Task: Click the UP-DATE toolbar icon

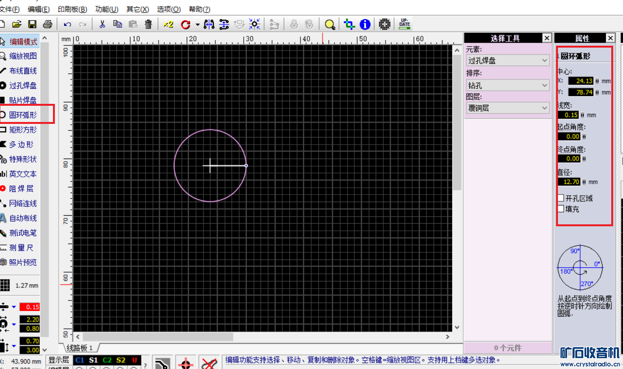Action: pos(404,24)
